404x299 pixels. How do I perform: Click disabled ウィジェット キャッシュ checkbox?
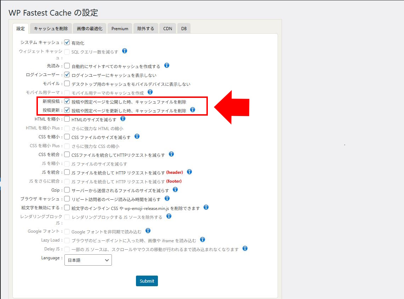(67, 52)
